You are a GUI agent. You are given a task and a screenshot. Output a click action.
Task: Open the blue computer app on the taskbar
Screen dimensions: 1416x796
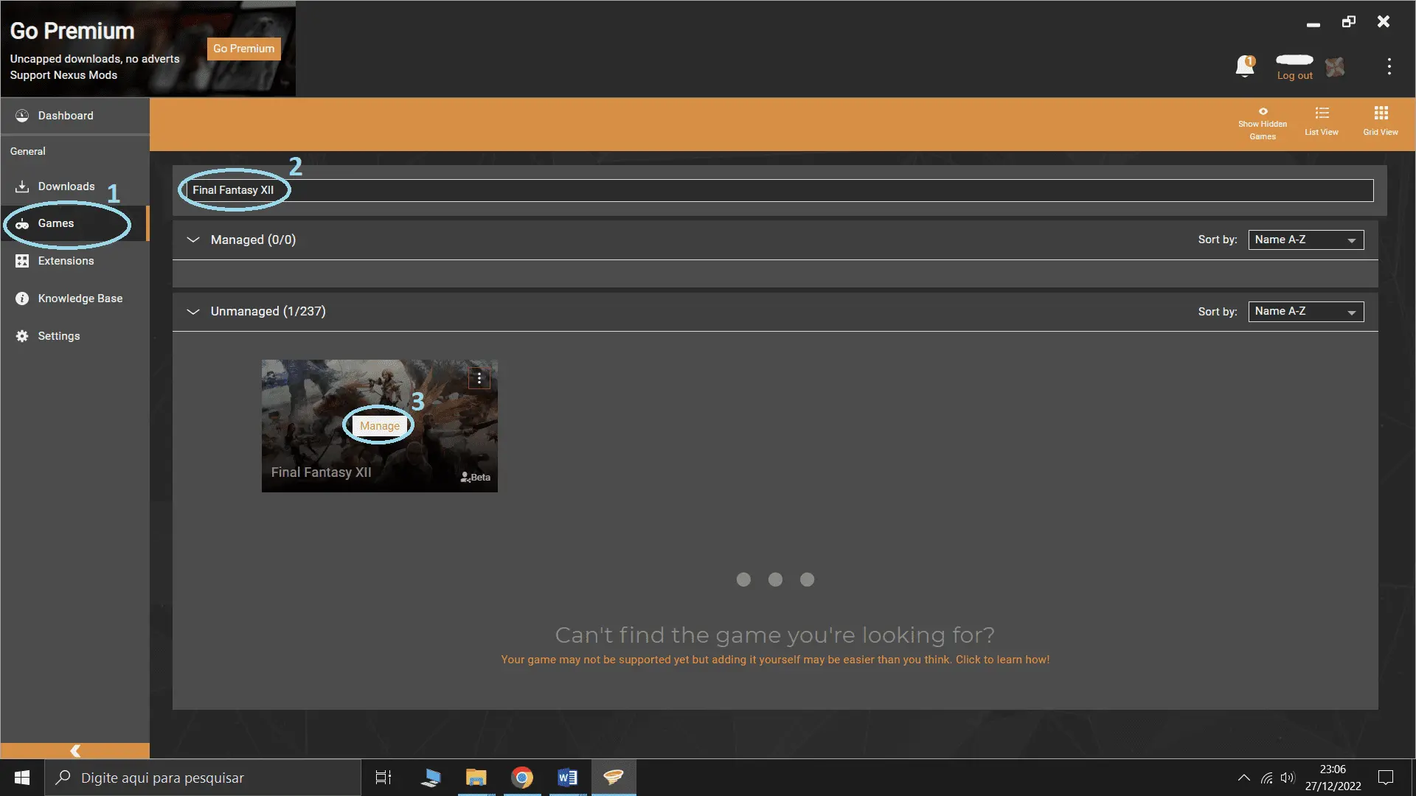[x=431, y=778]
